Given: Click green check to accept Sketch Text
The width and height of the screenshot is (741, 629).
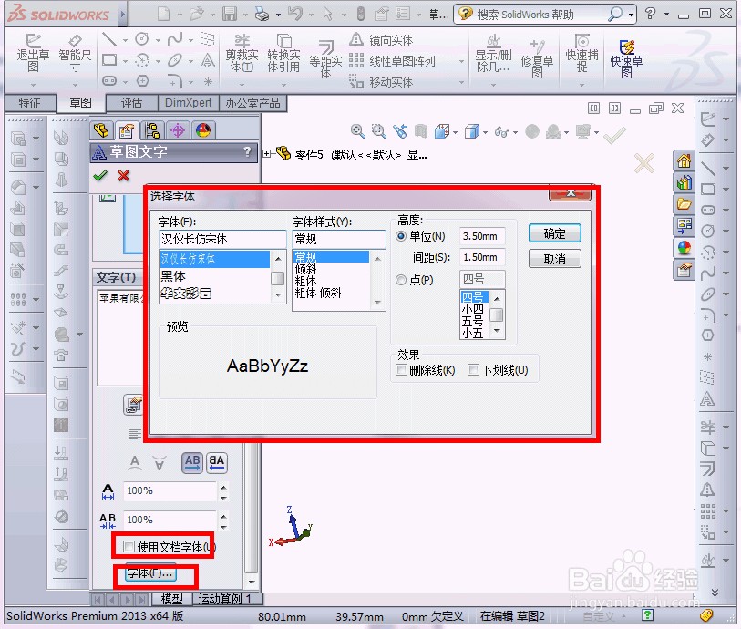Looking at the screenshot, I should [100, 176].
